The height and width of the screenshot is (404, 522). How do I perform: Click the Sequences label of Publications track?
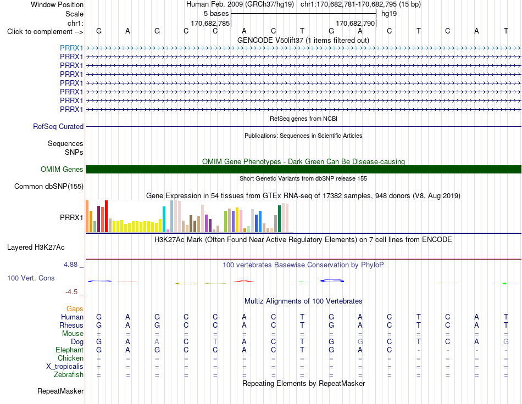[x=65, y=143]
